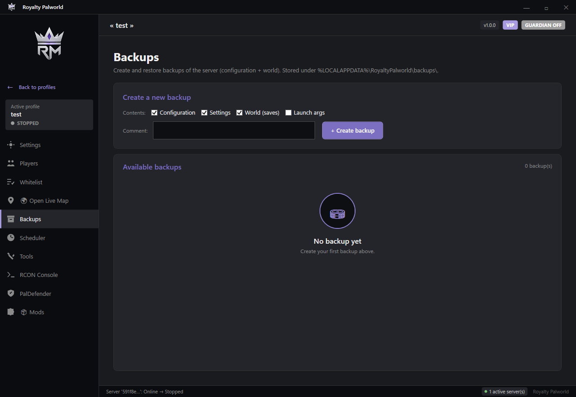This screenshot has height=397, width=576.
Task: Click the map pin icon for Live Map
Action: point(11,201)
